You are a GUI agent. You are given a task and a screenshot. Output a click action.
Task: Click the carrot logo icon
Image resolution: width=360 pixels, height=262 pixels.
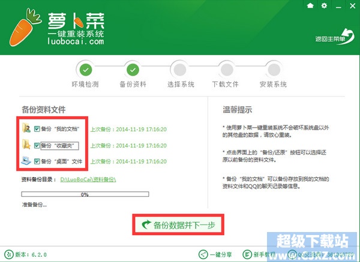tap(25, 27)
